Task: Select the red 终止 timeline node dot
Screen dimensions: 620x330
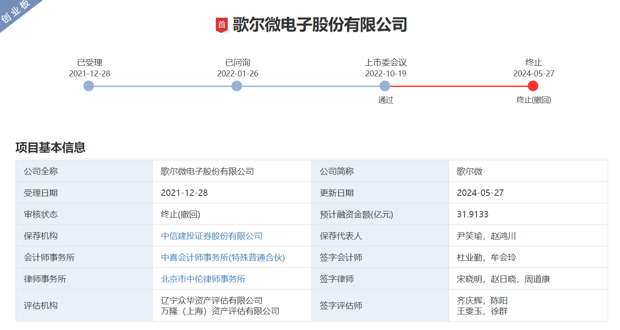Action: [x=533, y=86]
